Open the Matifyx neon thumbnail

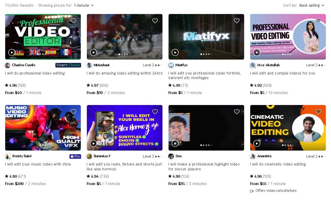pyautogui.click(x=206, y=37)
